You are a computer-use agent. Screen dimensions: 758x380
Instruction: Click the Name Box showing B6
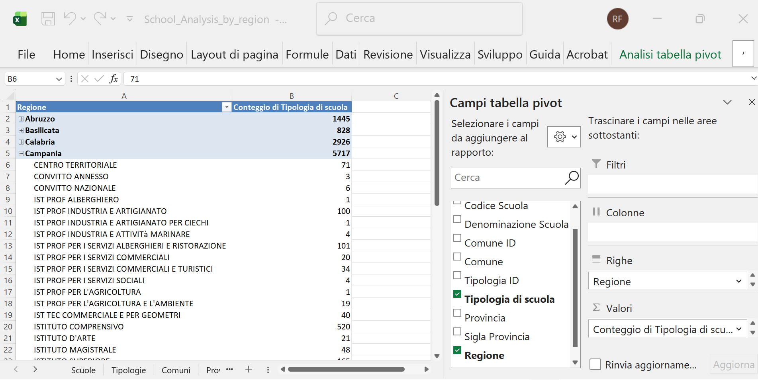pos(30,78)
